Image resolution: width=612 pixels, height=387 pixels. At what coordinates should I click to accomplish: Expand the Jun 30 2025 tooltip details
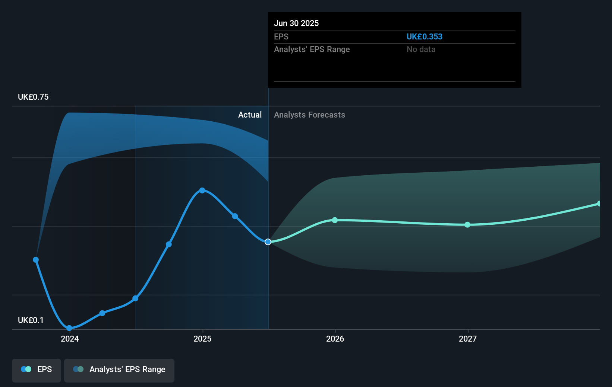[x=394, y=49]
